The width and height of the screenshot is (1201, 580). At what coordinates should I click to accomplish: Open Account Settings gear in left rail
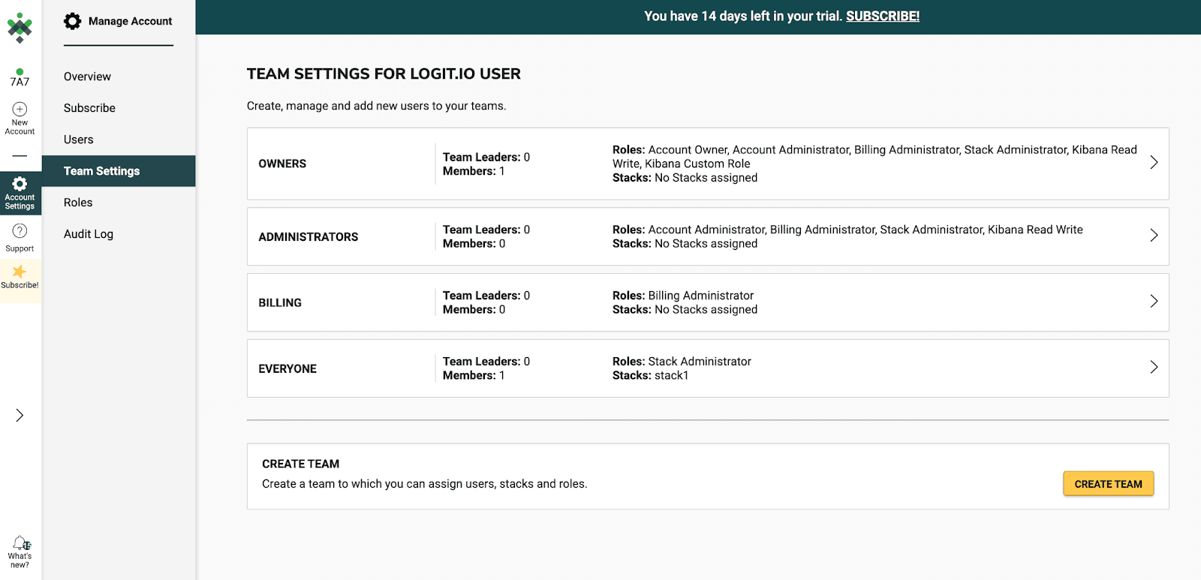(20, 185)
